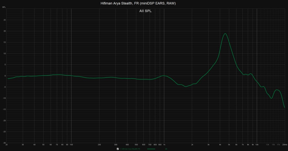Click the 1k frequency axis label

164,145
